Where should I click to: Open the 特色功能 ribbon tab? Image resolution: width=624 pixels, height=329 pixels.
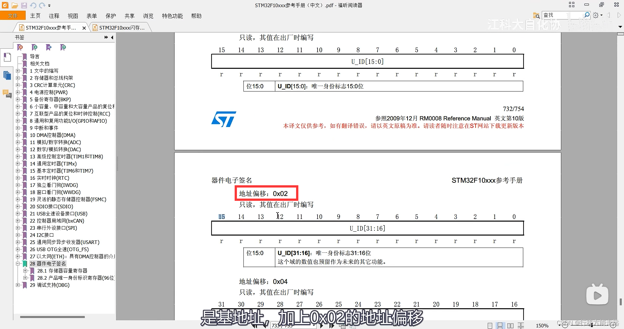172,16
